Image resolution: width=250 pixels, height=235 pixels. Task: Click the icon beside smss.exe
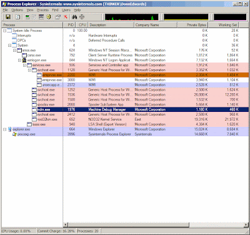19,50
